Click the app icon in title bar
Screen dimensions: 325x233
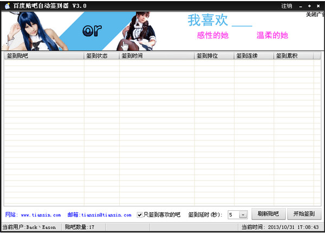(x=7, y=6)
